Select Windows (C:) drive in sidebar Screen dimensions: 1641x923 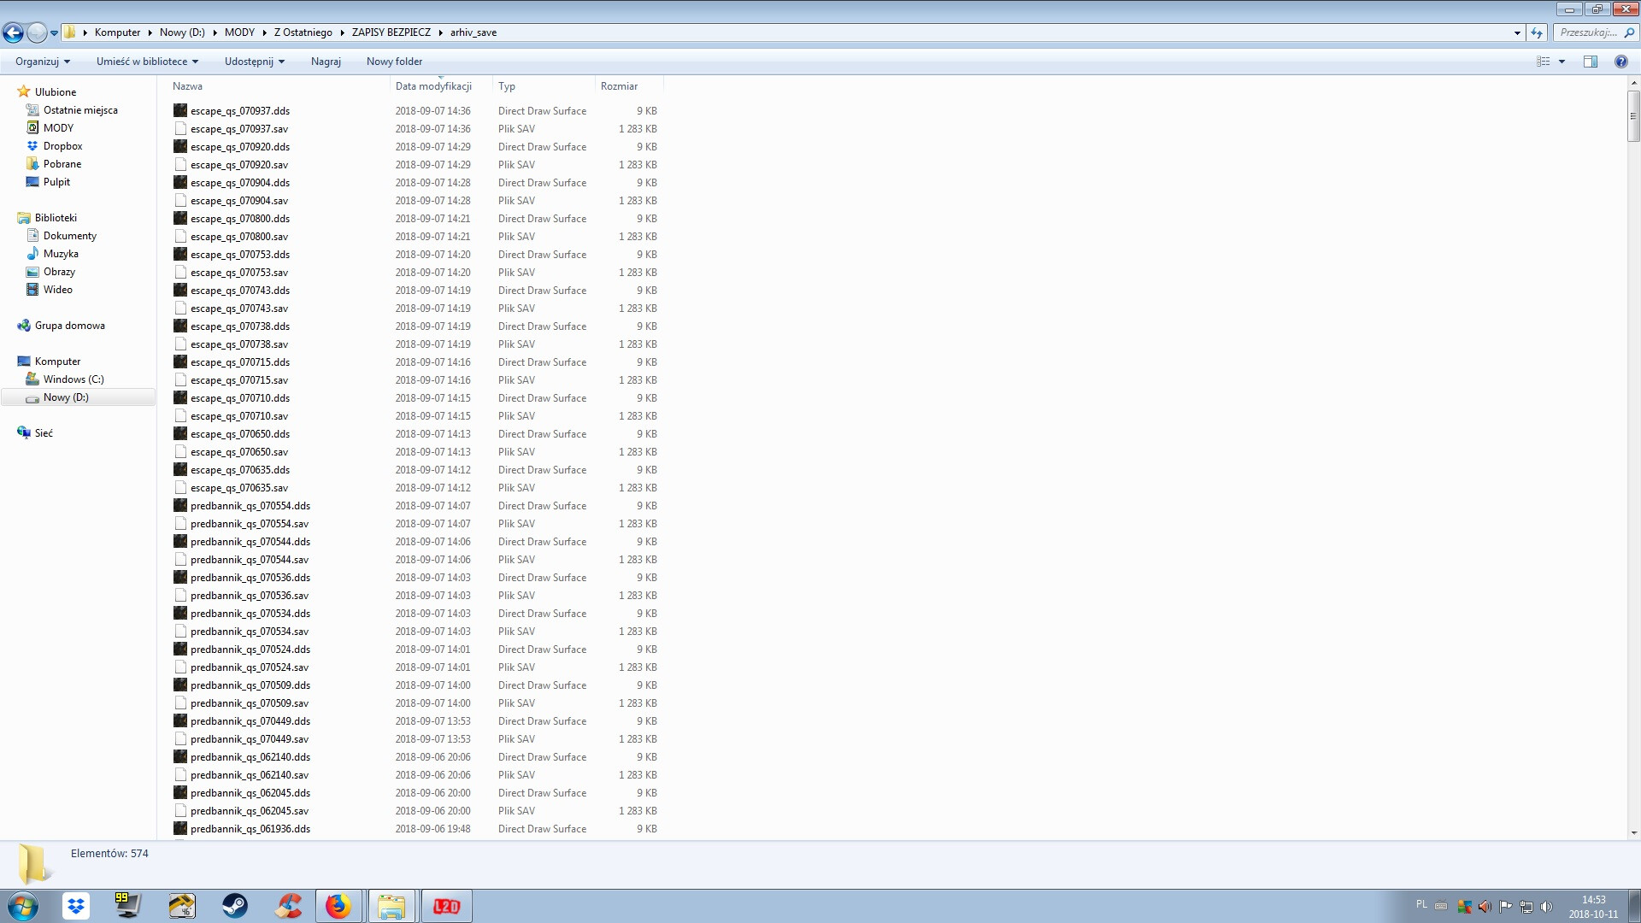point(74,379)
